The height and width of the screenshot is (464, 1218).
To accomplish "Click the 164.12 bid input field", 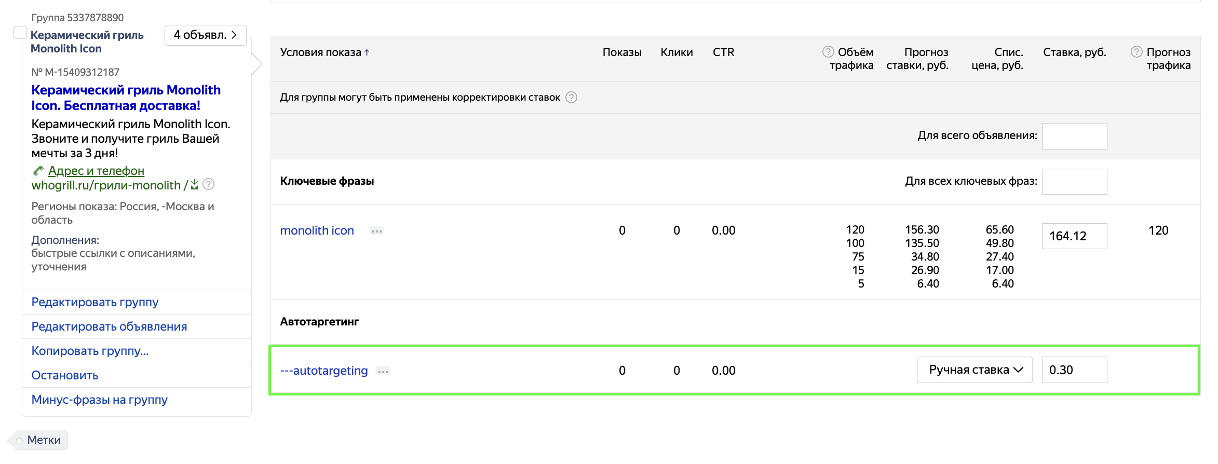I will (x=1074, y=236).
